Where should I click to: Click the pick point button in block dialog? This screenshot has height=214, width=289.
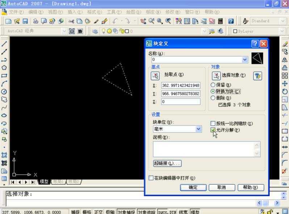(x=155, y=76)
